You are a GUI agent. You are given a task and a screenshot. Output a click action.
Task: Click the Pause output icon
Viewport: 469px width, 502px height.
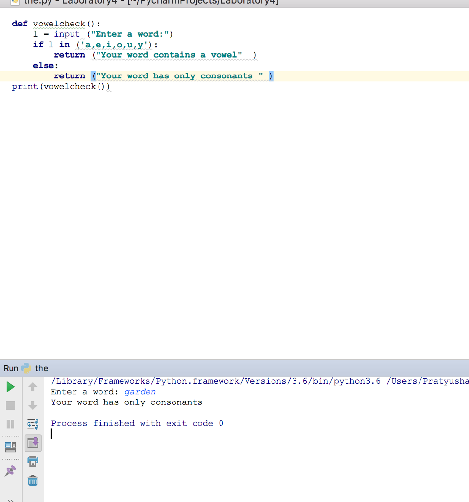(x=11, y=424)
